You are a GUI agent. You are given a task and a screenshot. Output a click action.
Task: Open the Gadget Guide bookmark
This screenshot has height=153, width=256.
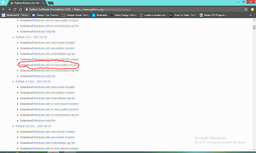pos(76,15)
